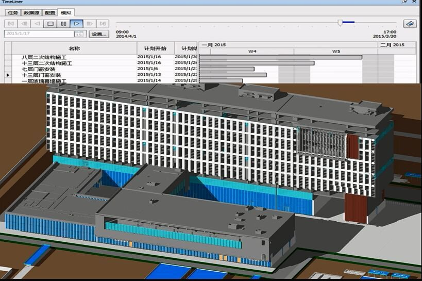Click the 计划结束 column header

point(186,48)
